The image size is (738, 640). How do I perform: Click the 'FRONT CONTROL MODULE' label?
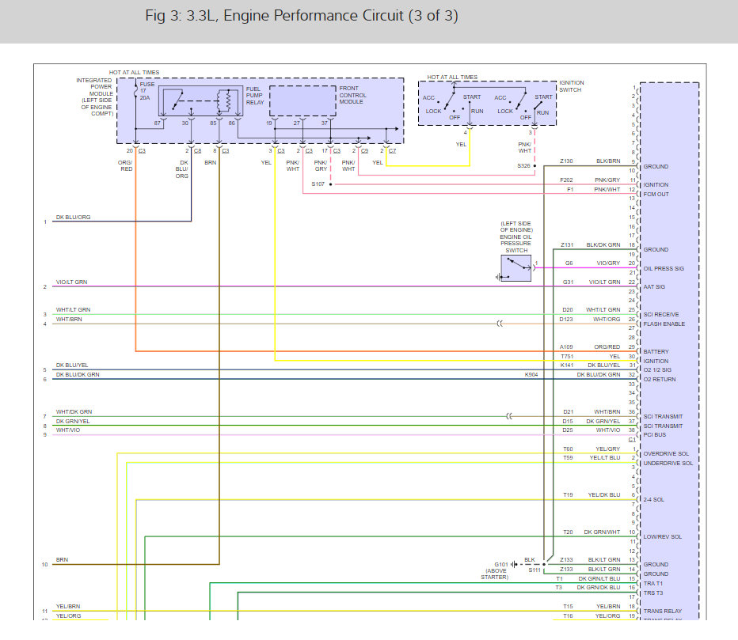click(x=352, y=94)
